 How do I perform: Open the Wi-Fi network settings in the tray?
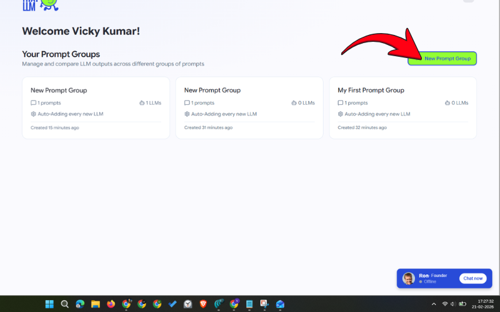[x=445, y=304]
